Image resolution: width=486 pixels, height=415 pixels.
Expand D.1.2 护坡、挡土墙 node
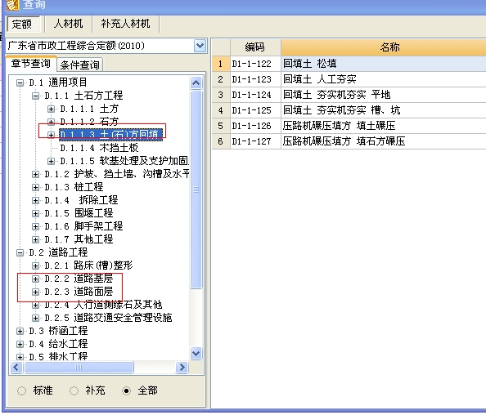36,174
